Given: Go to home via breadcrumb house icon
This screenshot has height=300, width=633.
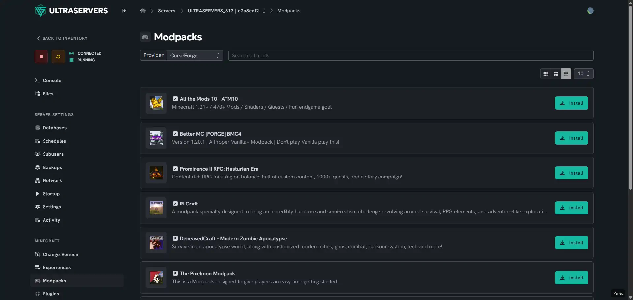Looking at the screenshot, I should click(x=143, y=11).
